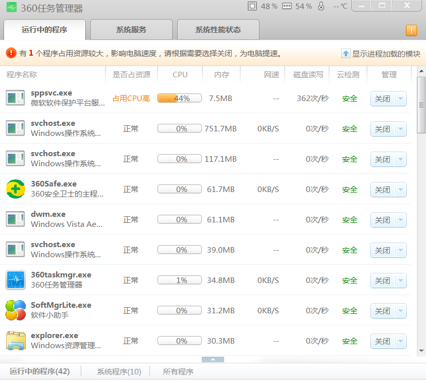The width and height of the screenshot is (426, 380).
Task: Expand the dropdown arrow beside sppsvc.exe 关闭
Action: pyautogui.click(x=401, y=99)
